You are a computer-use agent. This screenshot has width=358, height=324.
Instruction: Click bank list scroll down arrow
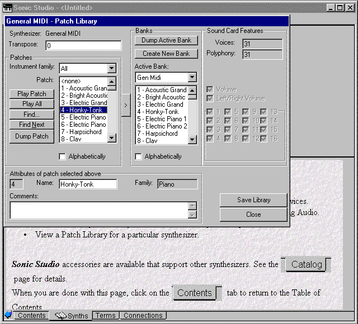click(192, 139)
